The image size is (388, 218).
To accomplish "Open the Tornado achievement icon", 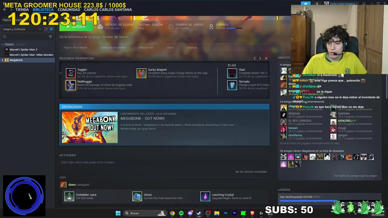I will (x=232, y=85).
